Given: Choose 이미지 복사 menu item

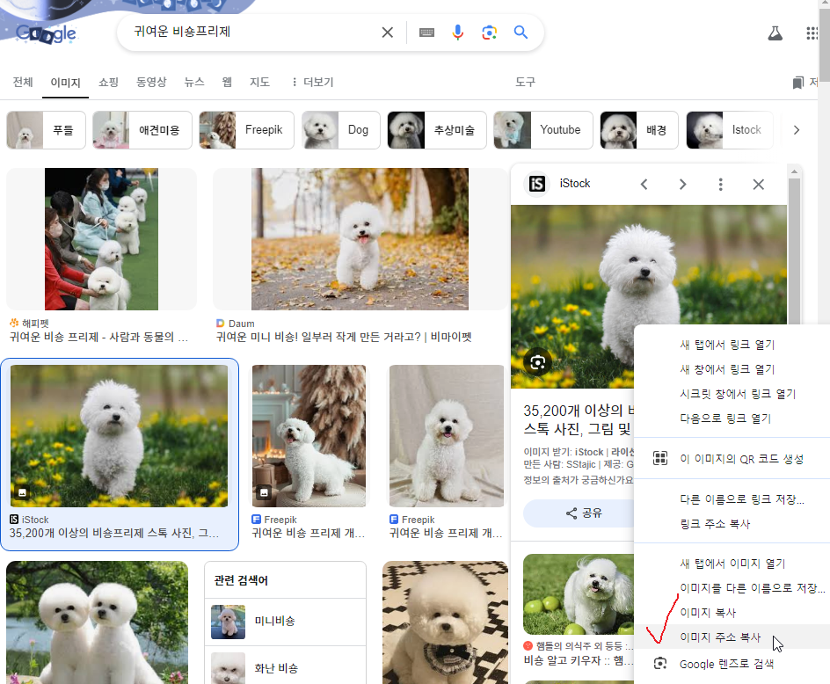Looking at the screenshot, I should (x=732, y=613).
